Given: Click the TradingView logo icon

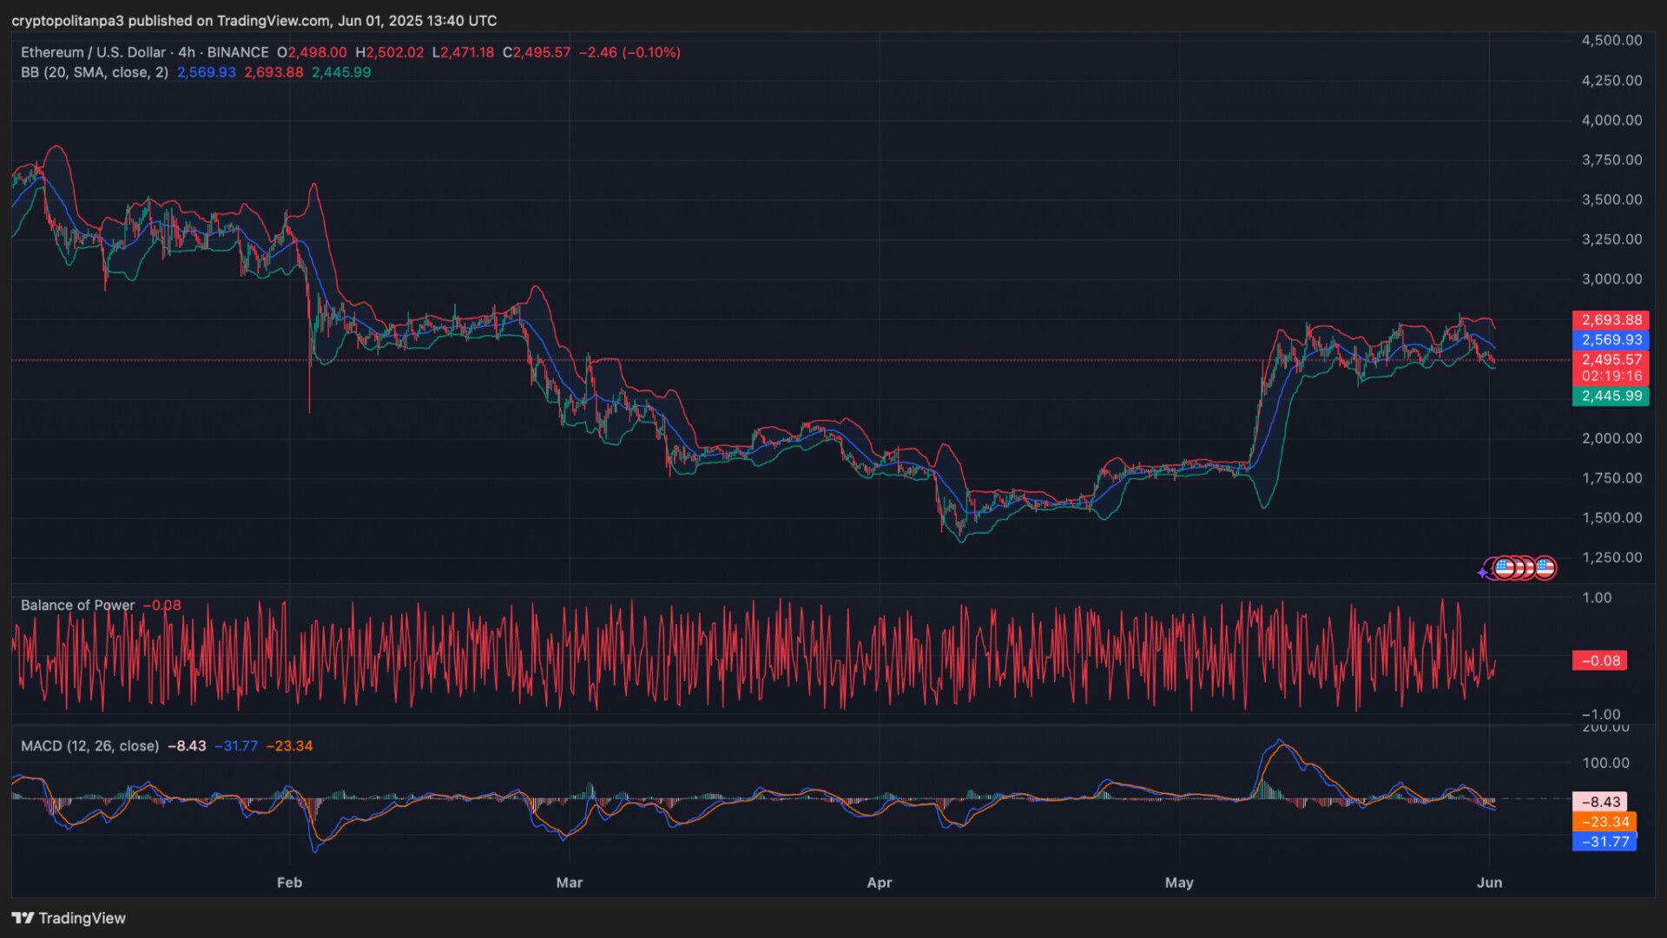Looking at the screenshot, I should click(23, 918).
